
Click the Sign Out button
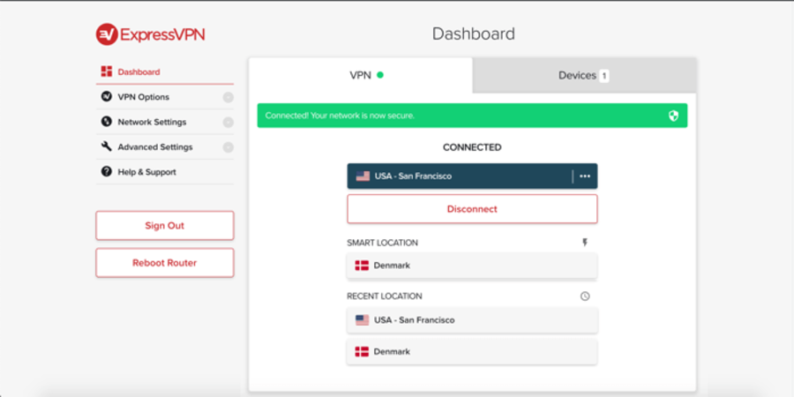[164, 226]
